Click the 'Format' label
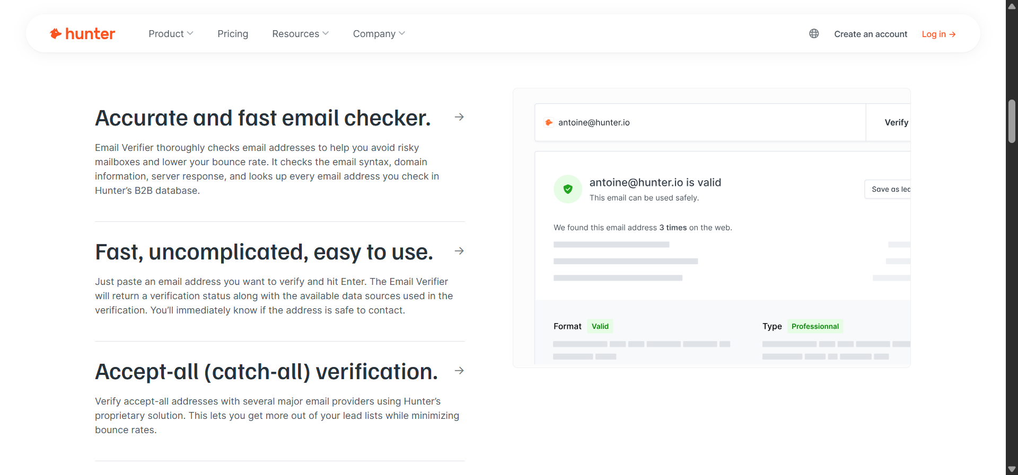 click(x=567, y=326)
